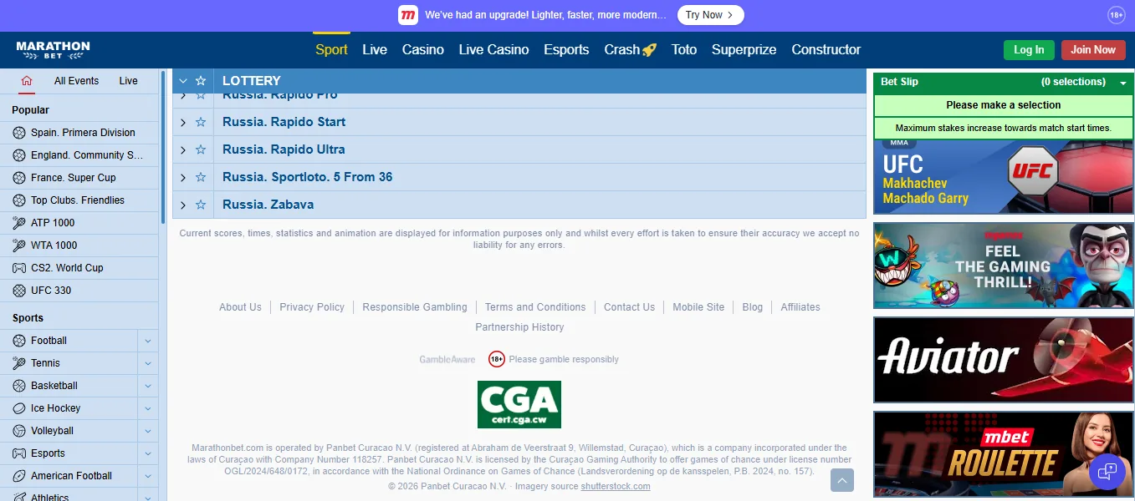Select the Live sidebar tab

(x=128, y=81)
